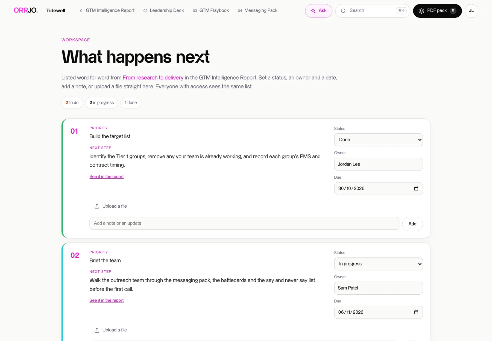Click the ⌘K shortcut badge
The width and height of the screenshot is (492, 341).
click(401, 11)
